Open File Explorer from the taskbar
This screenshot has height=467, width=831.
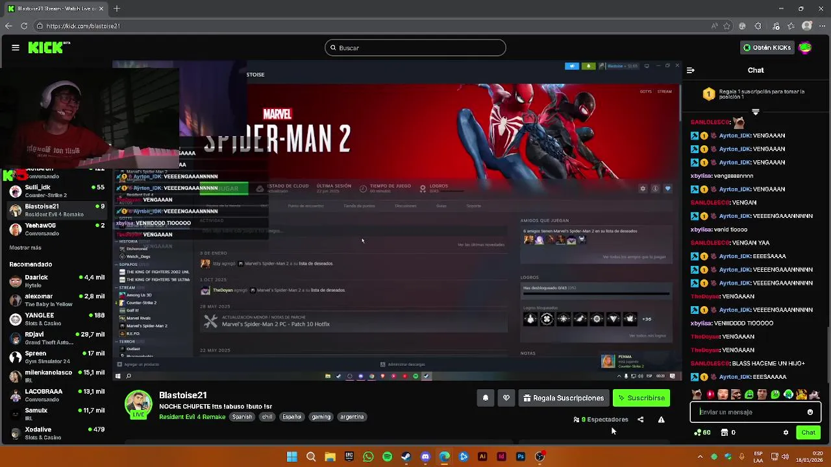pos(330,457)
